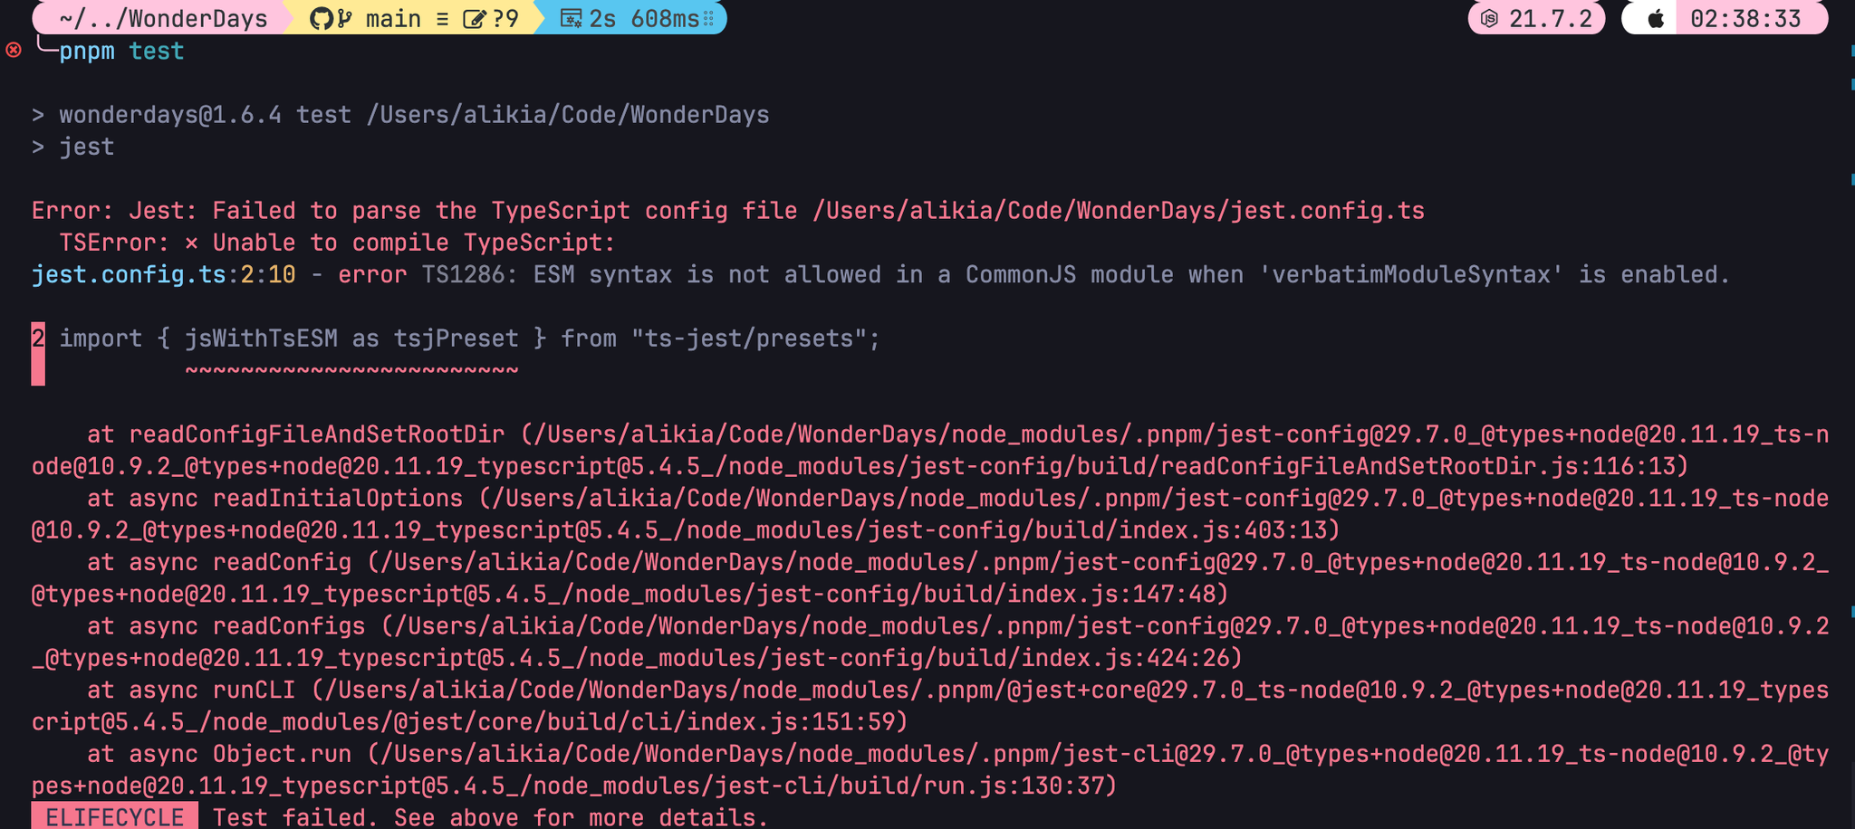1855x829 pixels.
Task: Click the Node.js hexagon icon
Action: pos(1490,19)
